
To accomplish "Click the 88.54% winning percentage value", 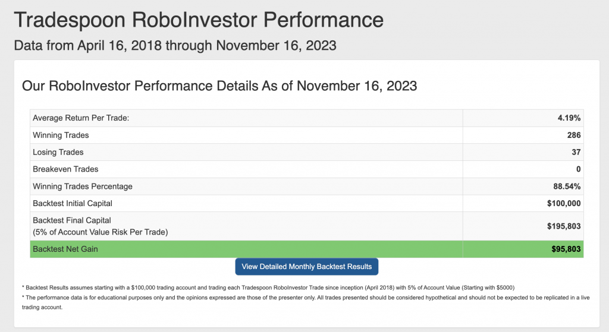I will 567,186.
